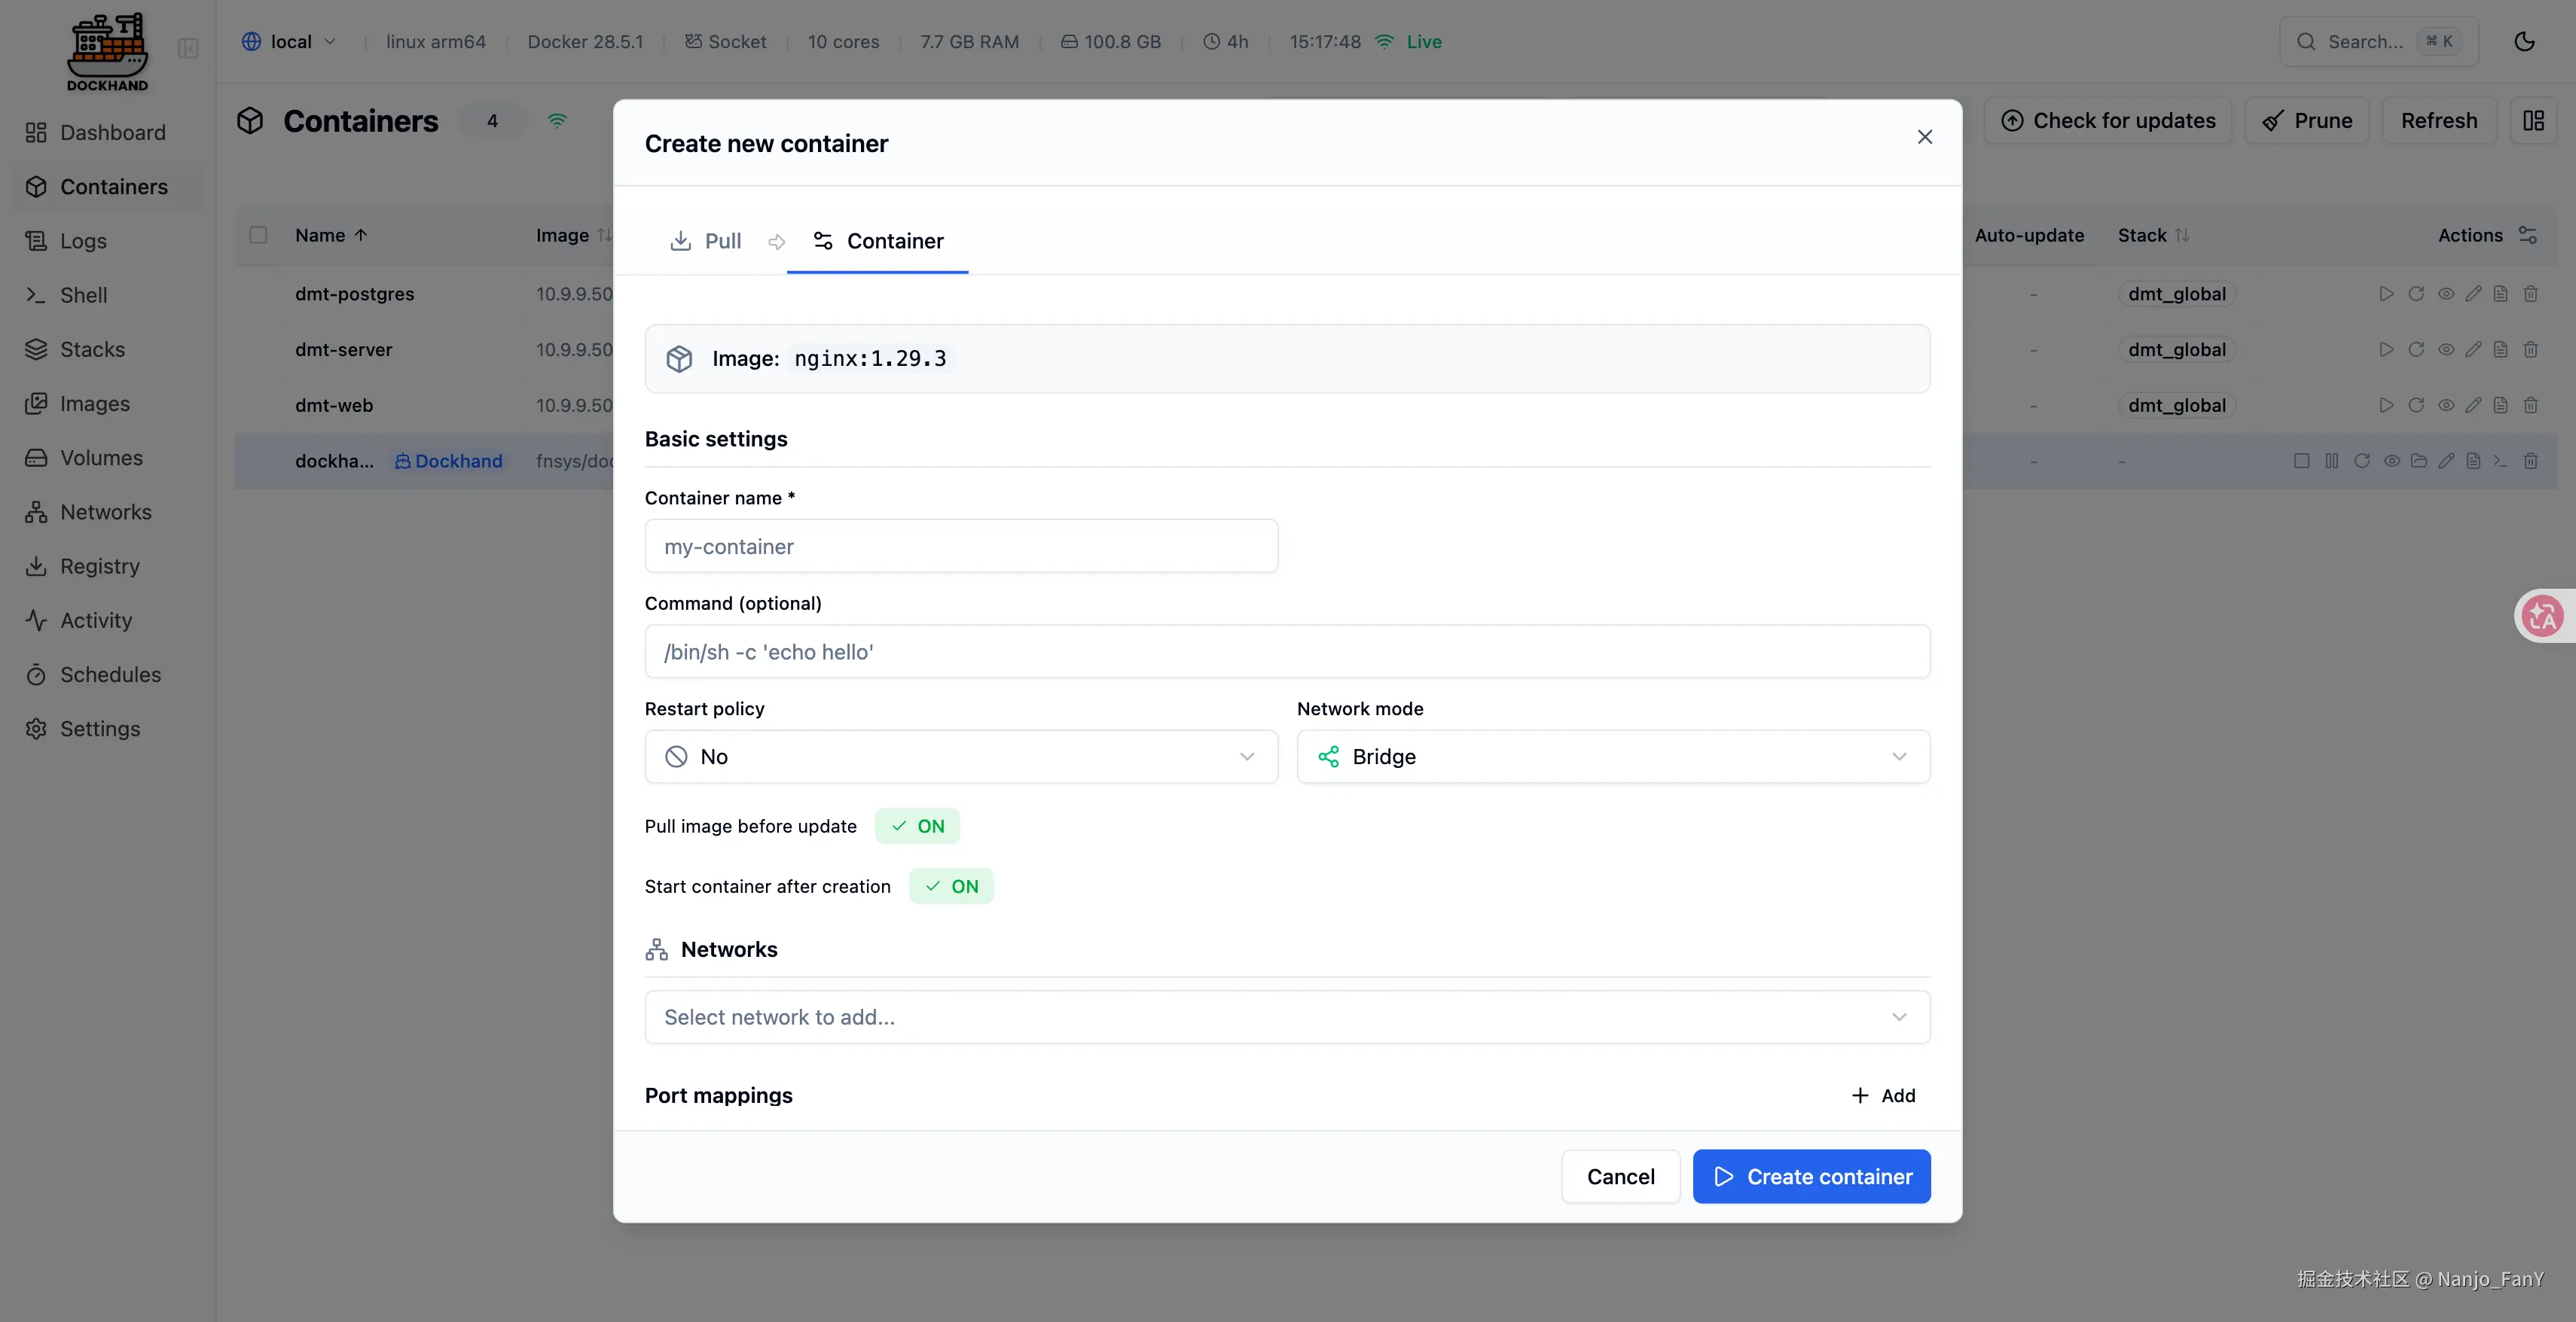Click the trash icon for dmt-postgres
This screenshot has width=2576, height=1322.
(2530, 294)
